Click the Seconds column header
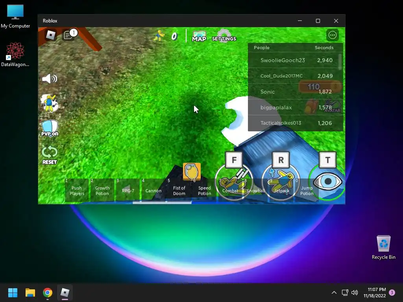The width and height of the screenshot is (403, 302). click(x=324, y=48)
